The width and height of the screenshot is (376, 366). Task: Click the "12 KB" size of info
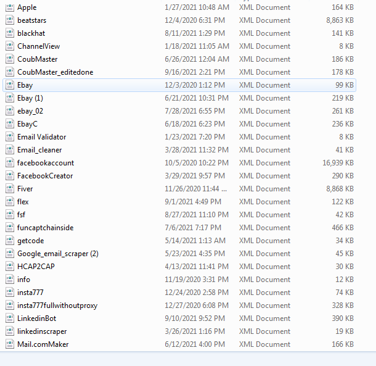[x=345, y=280]
